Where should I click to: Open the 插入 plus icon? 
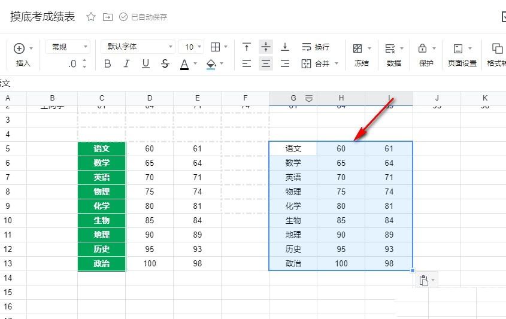[x=19, y=48]
